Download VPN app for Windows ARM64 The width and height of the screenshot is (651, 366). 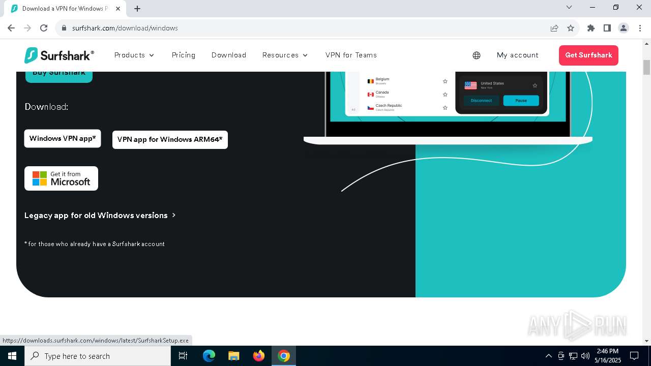170,139
